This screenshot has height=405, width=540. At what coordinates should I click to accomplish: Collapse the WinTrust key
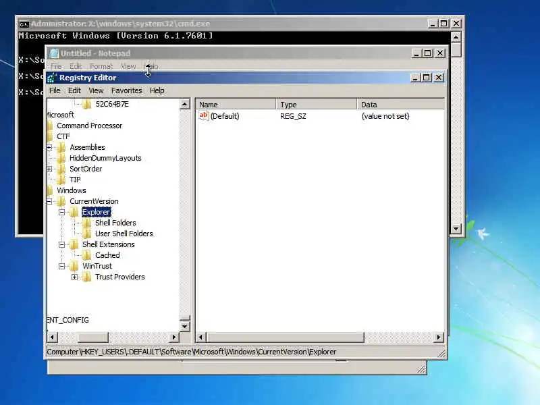pyautogui.click(x=61, y=266)
